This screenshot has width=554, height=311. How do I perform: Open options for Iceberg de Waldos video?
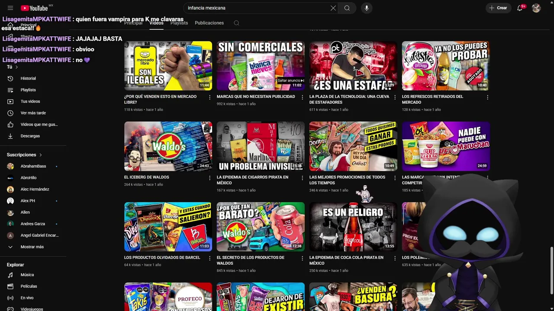click(210, 178)
